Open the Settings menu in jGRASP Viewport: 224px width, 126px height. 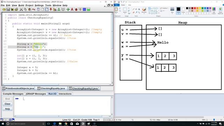click(39, 6)
